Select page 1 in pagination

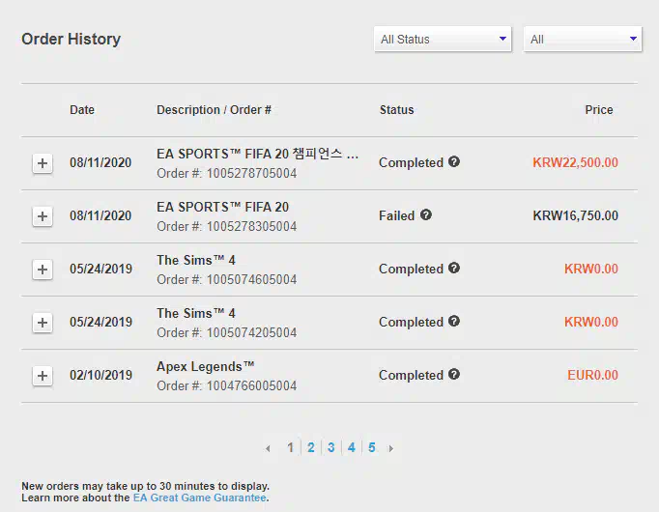click(290, 447)
